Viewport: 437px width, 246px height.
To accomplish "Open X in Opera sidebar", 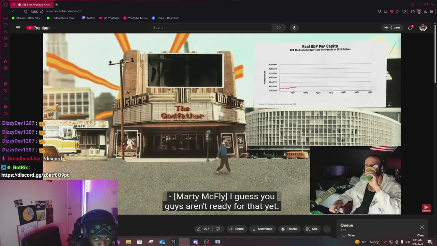I will tap(5, 91).
